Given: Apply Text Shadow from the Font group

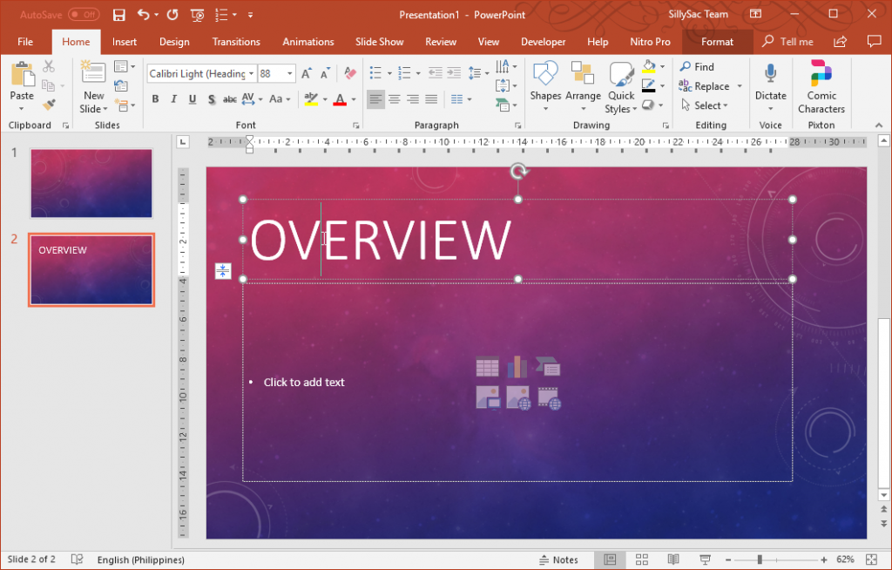Looking at the screenshot, I should point(211,99).
